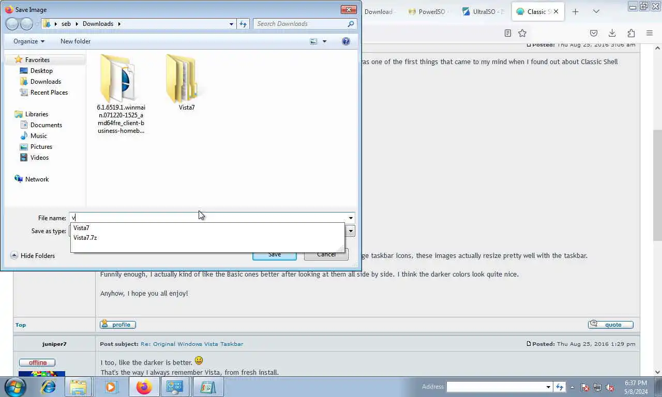Image resolution: width=662 pixels, height=397 pixels.
Task: Click the Save button
Action: point(275,254)
